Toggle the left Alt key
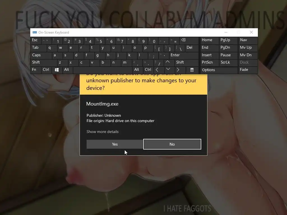The width and height of the screenshot is (287, 215). [x=67, y=70]
